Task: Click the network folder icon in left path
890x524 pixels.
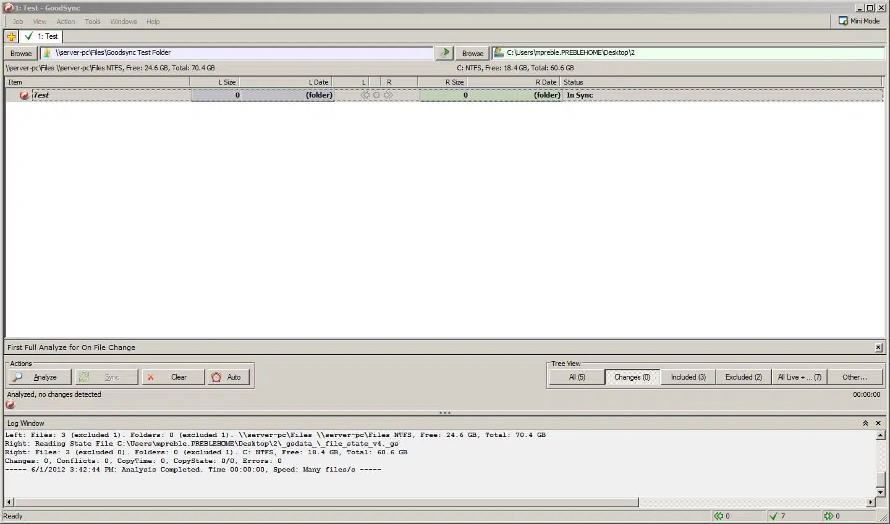Action: 47,53
